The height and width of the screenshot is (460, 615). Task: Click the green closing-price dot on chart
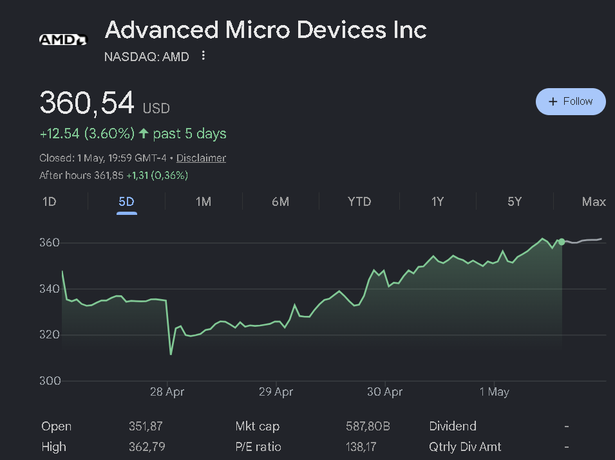point(562,242)
